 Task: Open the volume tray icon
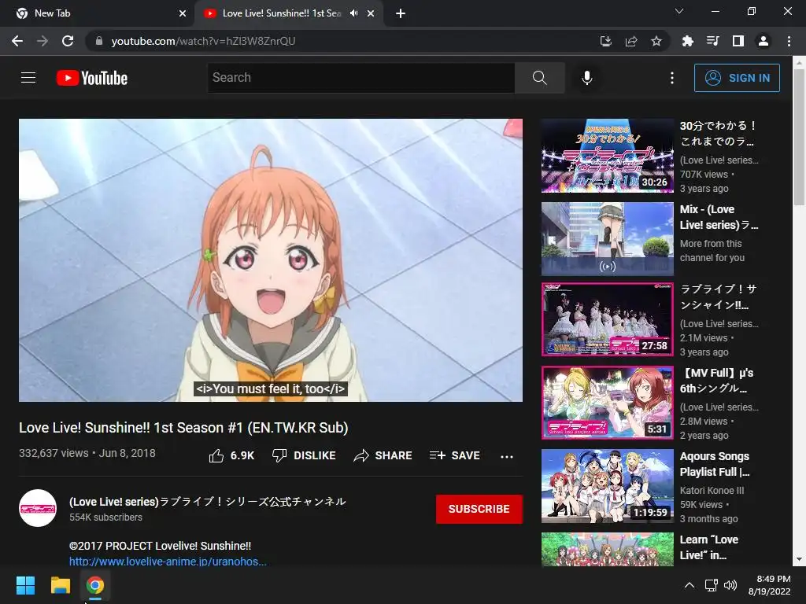[x=730, y=585]
